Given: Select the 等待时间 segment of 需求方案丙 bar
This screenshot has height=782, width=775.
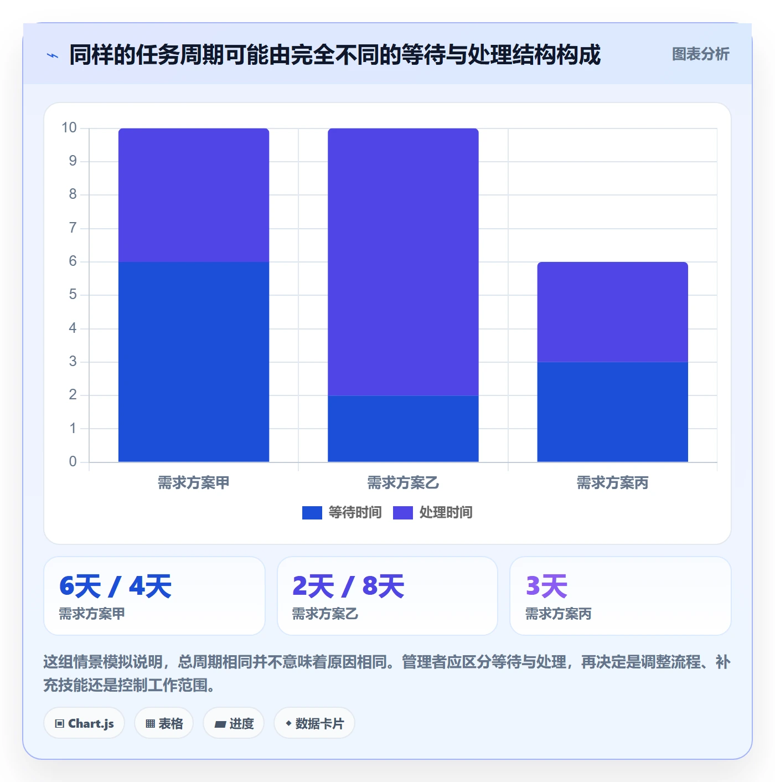Looking at the screenshot, I should point(612,412).
